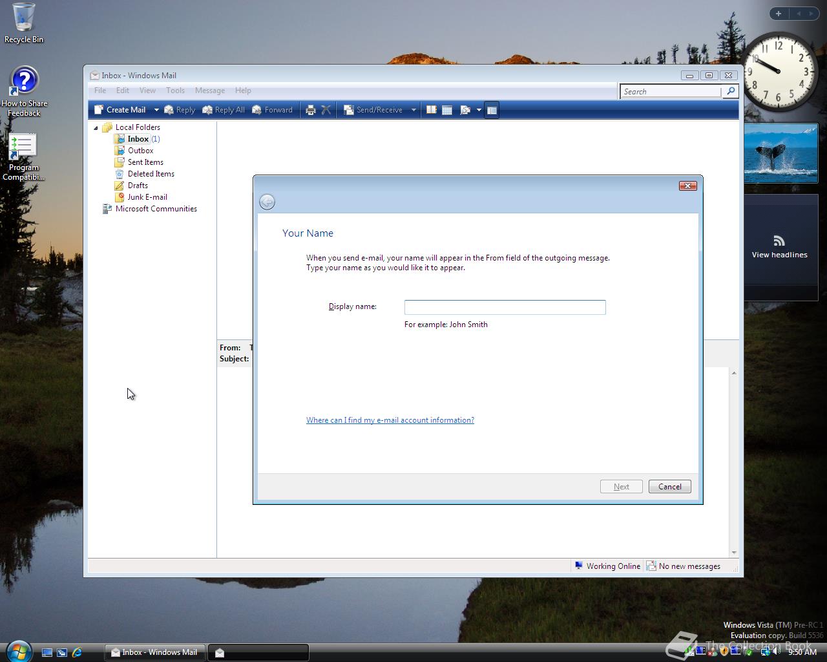Open How to Share Feedback shortcut

pos(24,92)
